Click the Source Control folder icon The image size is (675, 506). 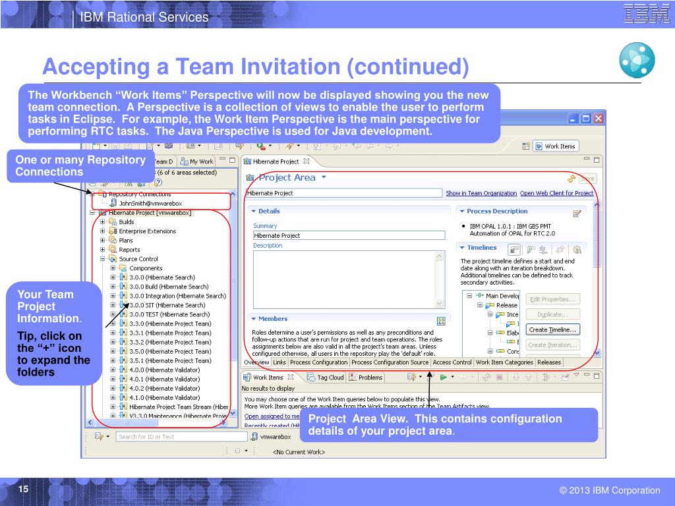[x=113, y=258]
